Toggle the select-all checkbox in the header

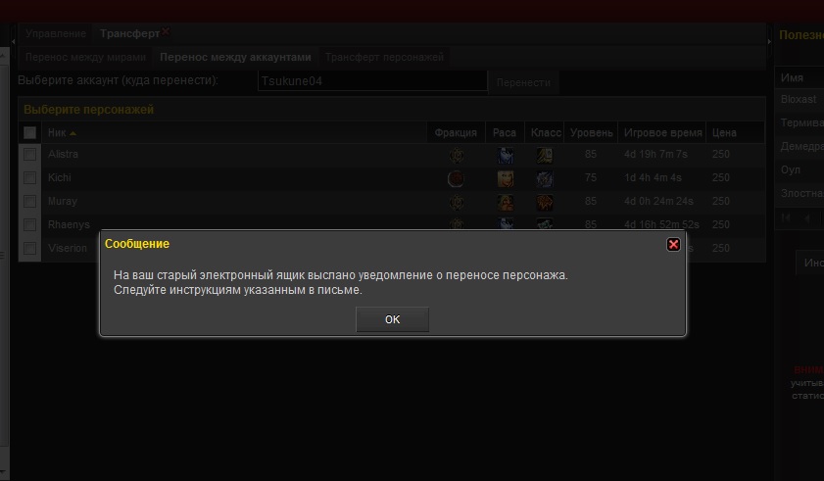[30, 132]
